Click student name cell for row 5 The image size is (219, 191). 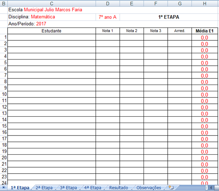pyautogui.click(x=52, y=63)
